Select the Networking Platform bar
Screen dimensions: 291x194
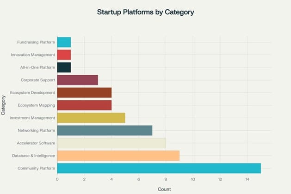pos(105,130)
